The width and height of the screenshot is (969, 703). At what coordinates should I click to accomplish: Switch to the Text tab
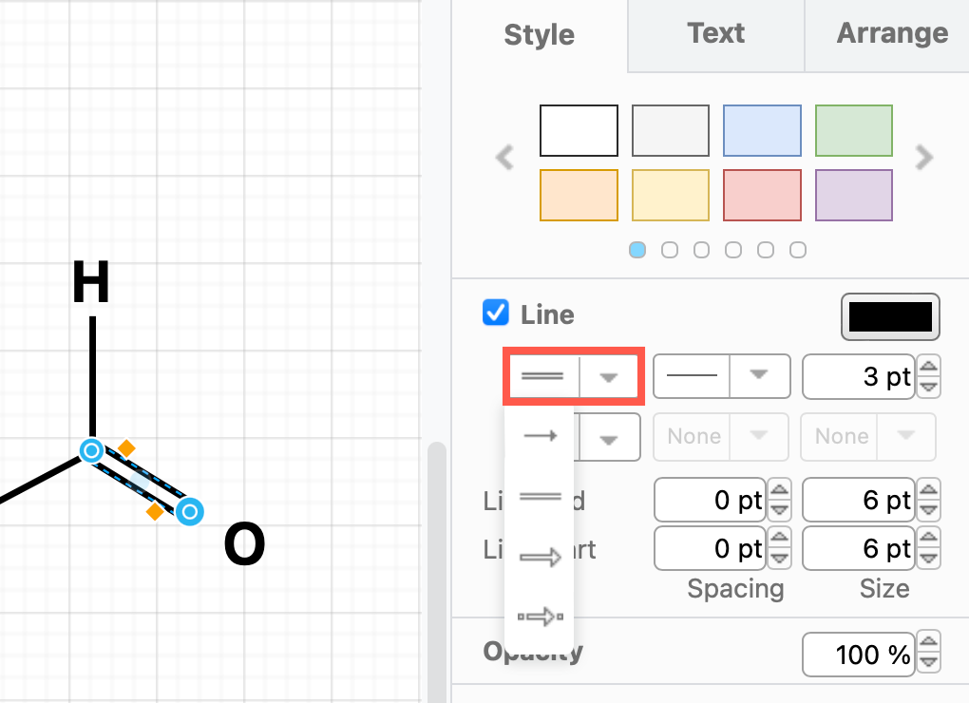[715, 34]
